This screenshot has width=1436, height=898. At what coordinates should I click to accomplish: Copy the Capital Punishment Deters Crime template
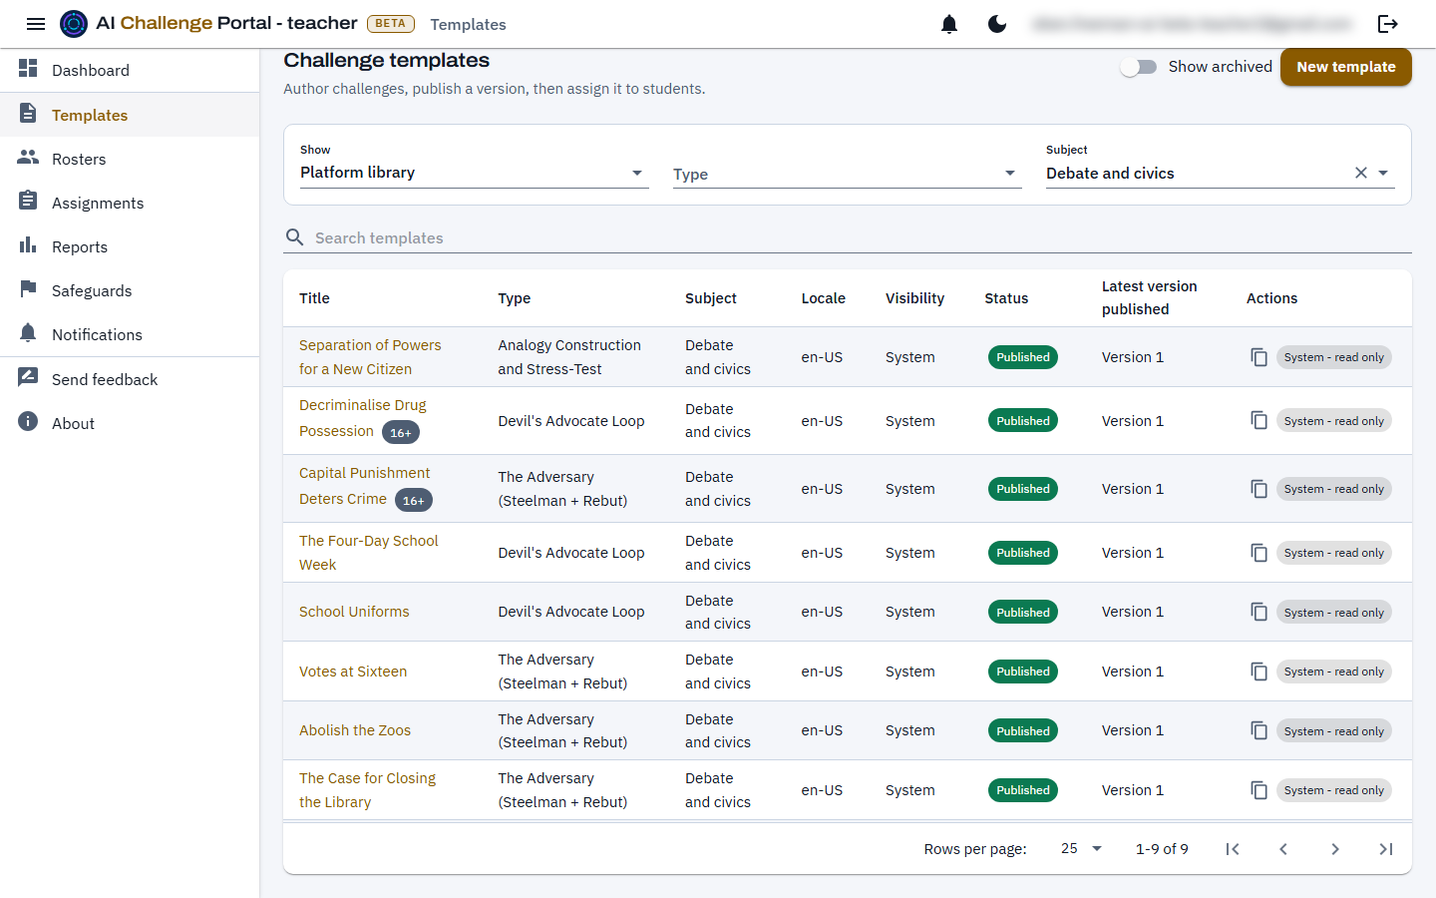(x=1259, y=489)
